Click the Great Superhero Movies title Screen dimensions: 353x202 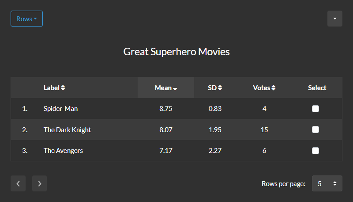[x=176, y=52]
